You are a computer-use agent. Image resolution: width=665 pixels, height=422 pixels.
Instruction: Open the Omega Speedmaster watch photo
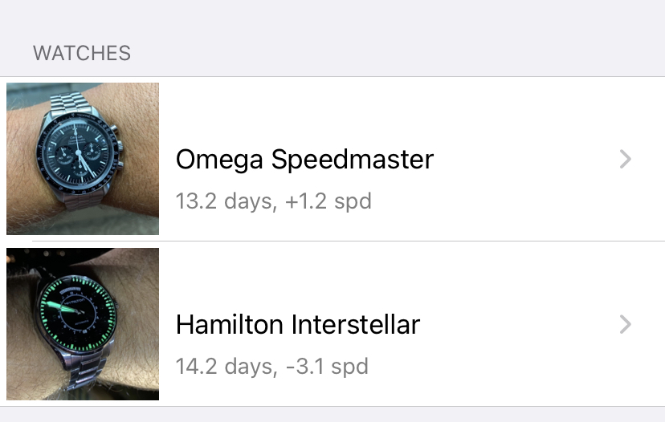[x=83, y=158]
